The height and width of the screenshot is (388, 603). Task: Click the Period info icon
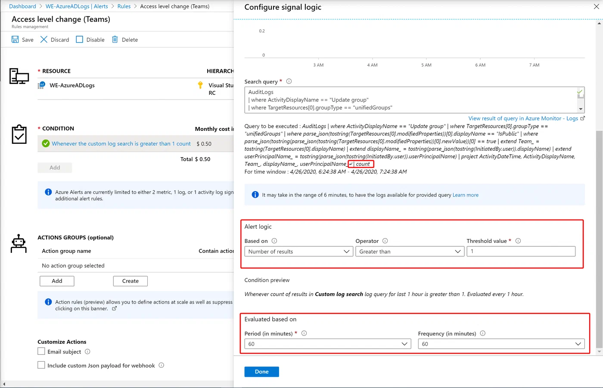(304, 333)
